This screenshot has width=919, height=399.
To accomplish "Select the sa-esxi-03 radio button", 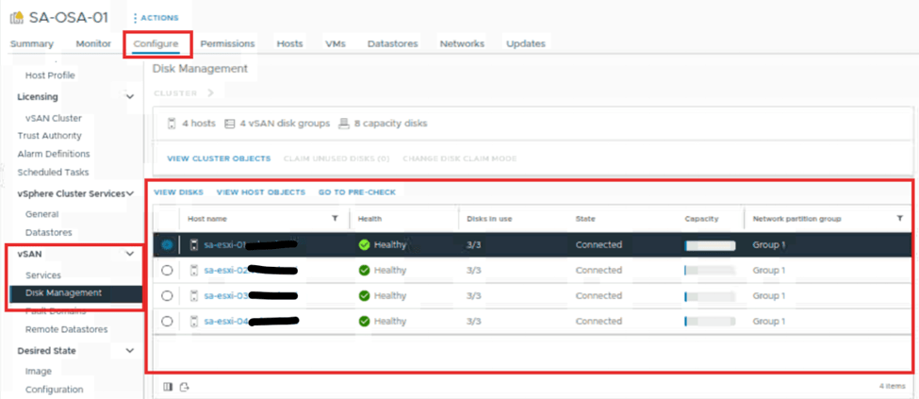I will click(x=167, y=296).
